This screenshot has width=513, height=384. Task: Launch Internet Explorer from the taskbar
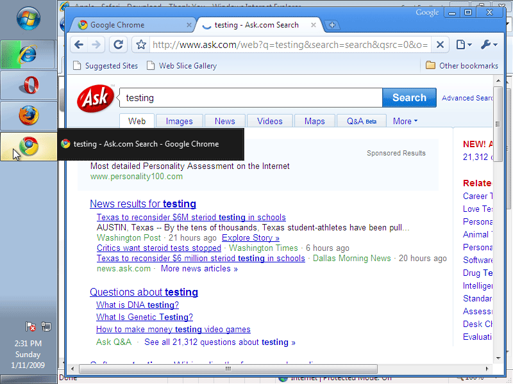pyautogui.click(x=28, y=54)
